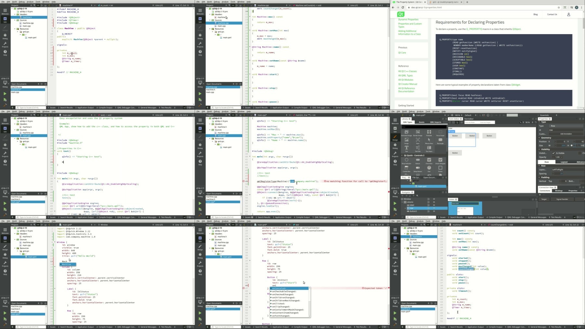Hide the label item via its eye icon
585x329 pixels.
pos(434,205)
